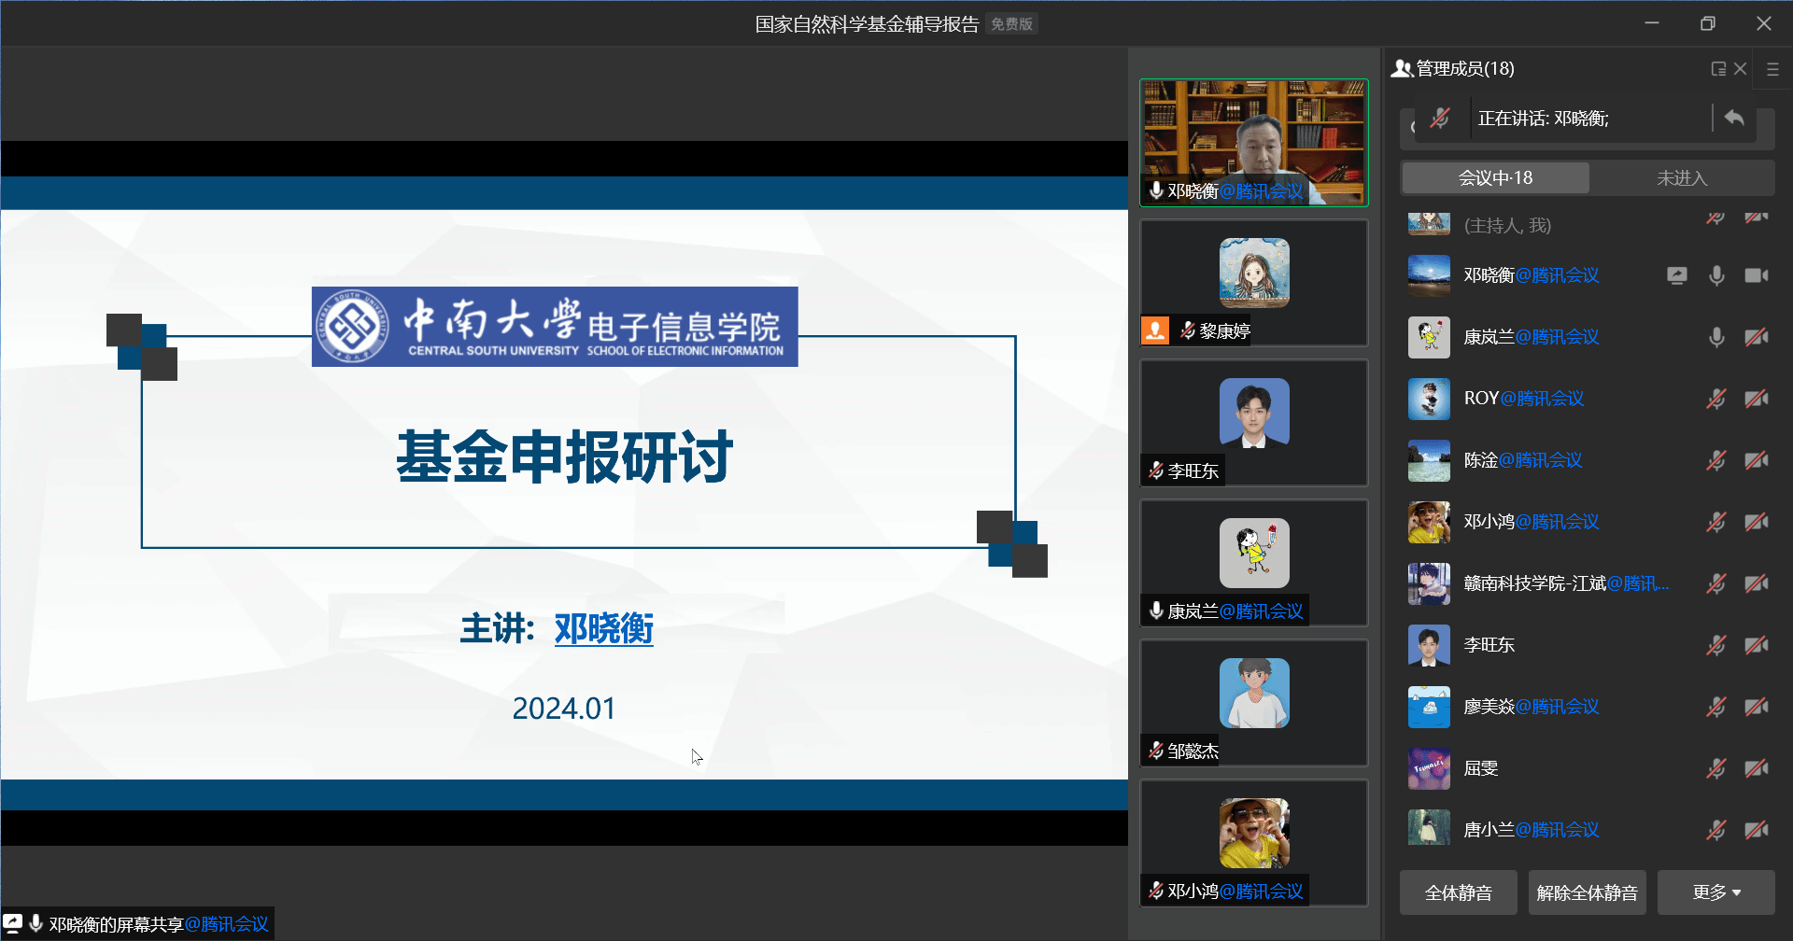Select the 会议中·18 tab
Viewport: 1793px width, 941px height.
[1495, 177]
